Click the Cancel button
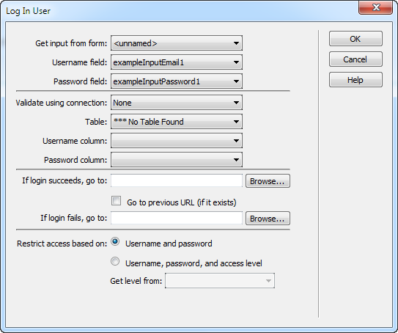 point(355,59)
